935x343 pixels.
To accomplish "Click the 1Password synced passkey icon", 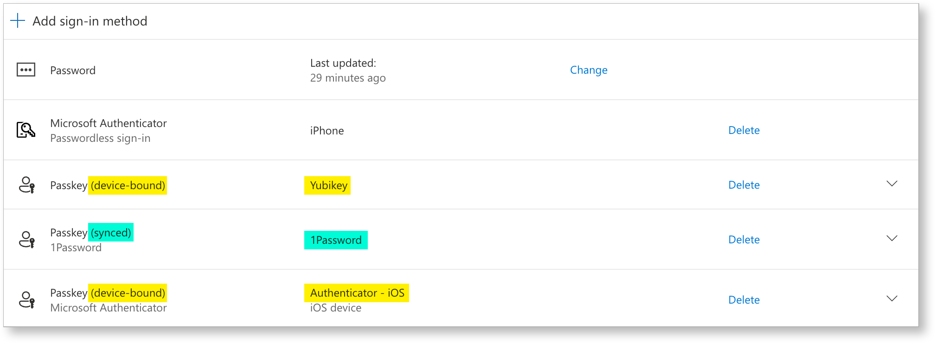I will tap(26, 240).
